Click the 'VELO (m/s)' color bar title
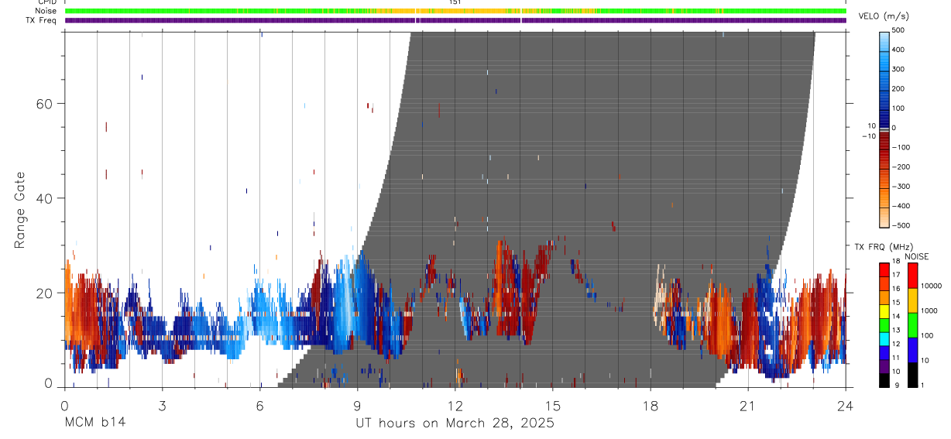Screen dimensions: 951x439 (882, 17)
